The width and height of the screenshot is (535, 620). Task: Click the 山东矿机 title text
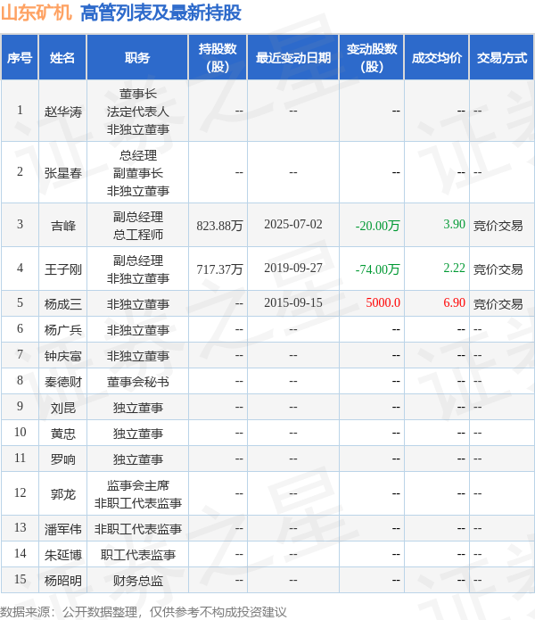pos(37,13)
